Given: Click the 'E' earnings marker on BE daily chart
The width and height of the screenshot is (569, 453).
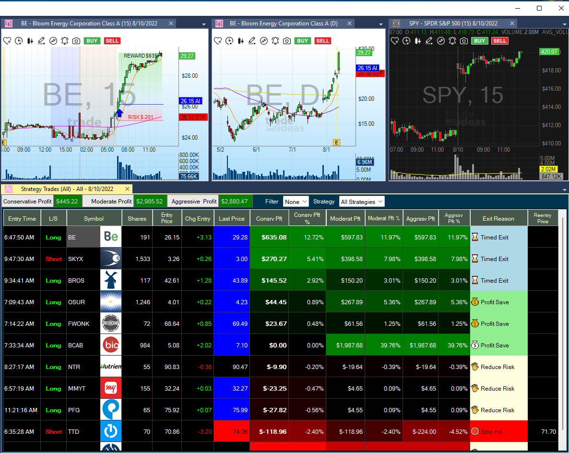Looking at the screenshot, I should click(x=336, y=143).
